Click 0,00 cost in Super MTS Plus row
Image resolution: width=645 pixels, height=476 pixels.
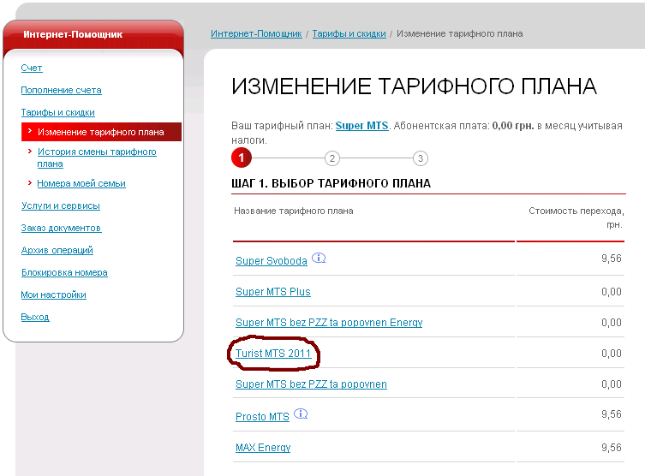click(x=612, y=292)
